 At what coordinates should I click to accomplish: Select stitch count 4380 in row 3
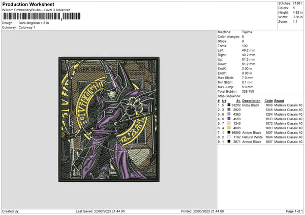click(237, 114)
